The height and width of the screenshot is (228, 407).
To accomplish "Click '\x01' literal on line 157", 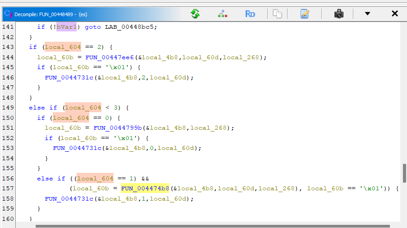I will point(371,189).
